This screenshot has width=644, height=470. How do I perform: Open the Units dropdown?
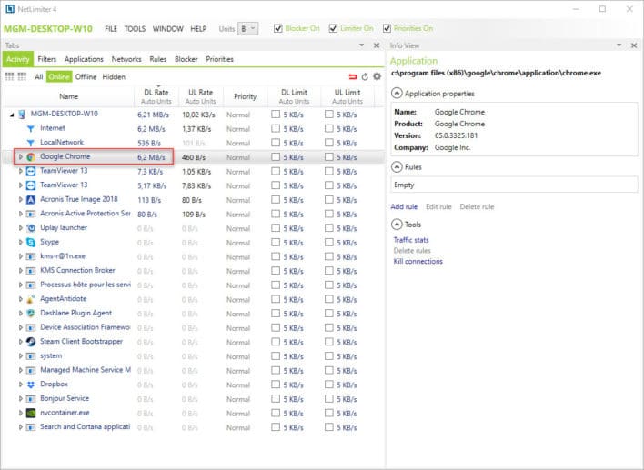coord(247,28)
